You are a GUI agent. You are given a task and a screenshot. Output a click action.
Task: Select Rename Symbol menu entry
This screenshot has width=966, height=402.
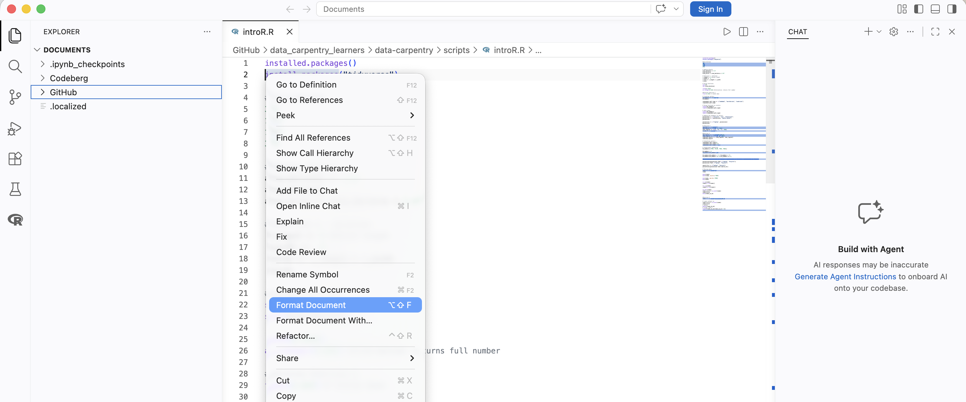307,274
